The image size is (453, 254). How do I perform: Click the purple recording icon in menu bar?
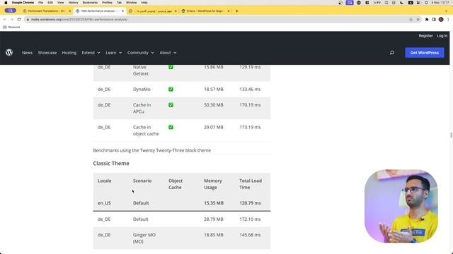[349, 3]
